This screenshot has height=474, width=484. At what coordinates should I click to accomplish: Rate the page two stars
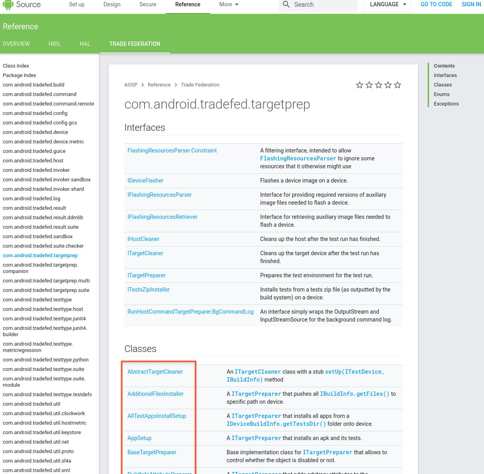point(369,85)
